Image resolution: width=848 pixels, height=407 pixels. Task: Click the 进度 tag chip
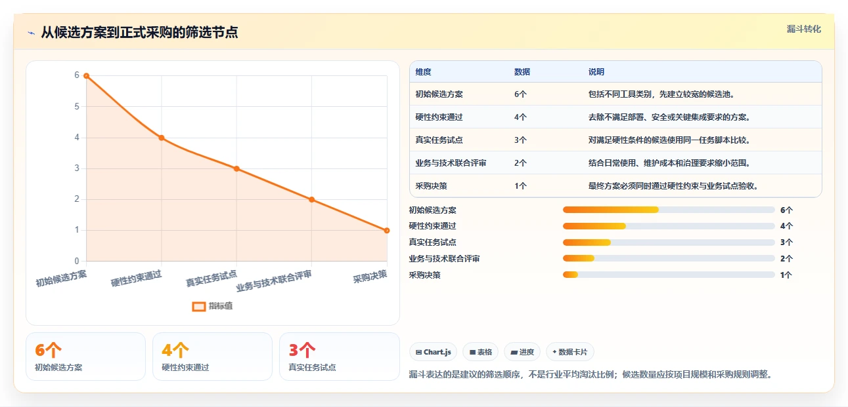pos(522,352)
